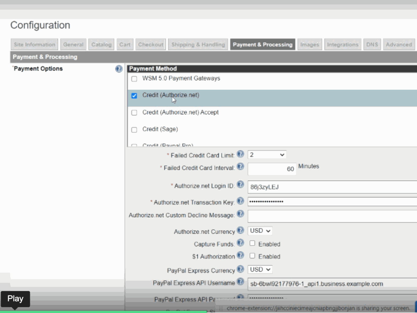Open the Images tab
This screenshot has width=417, height=313.
310,45
